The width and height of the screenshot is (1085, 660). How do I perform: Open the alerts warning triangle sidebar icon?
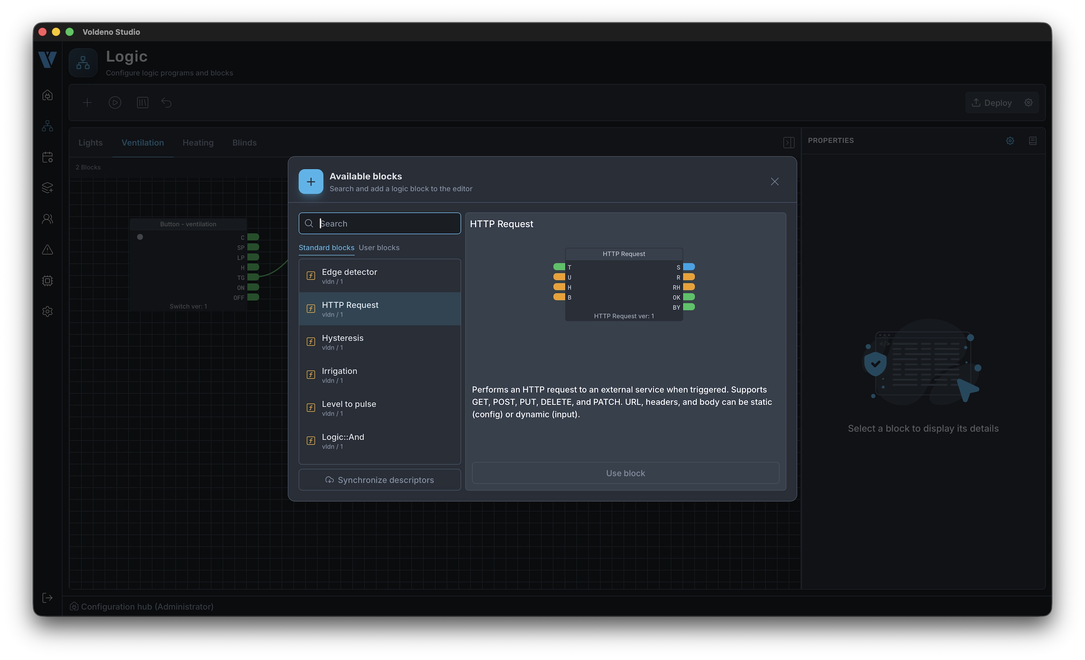[x=48, y=250]
